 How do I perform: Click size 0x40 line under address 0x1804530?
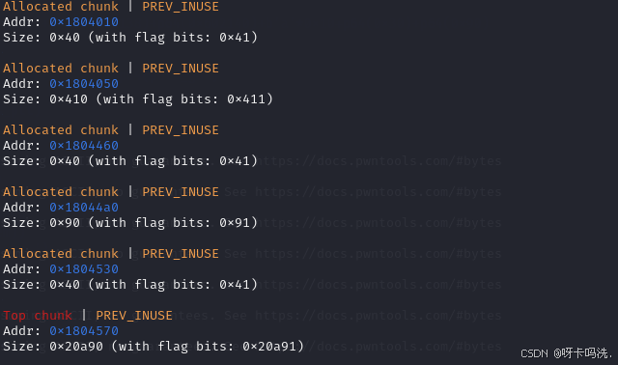pos(130,285)
